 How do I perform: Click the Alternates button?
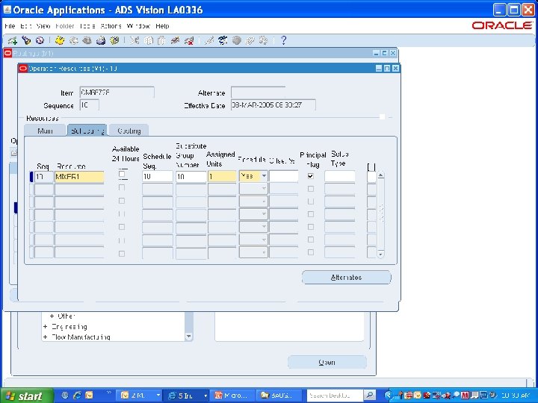click(346, 277)
